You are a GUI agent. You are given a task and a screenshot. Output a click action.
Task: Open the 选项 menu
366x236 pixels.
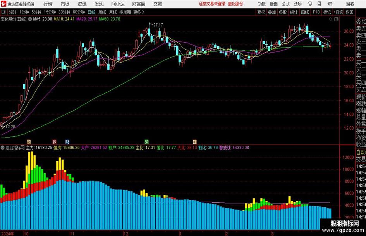pos(297,4)
